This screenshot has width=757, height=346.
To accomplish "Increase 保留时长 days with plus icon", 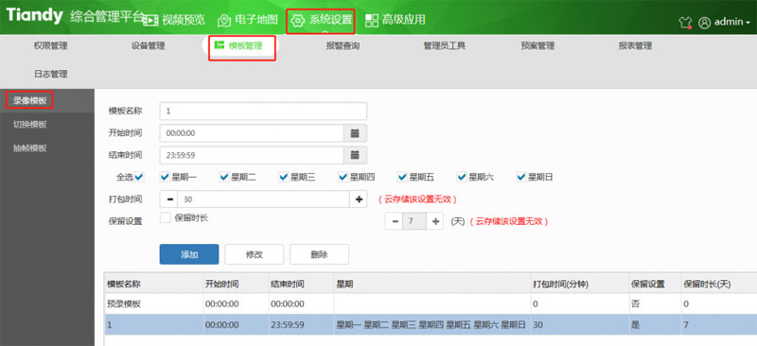I will click(435, 221).
